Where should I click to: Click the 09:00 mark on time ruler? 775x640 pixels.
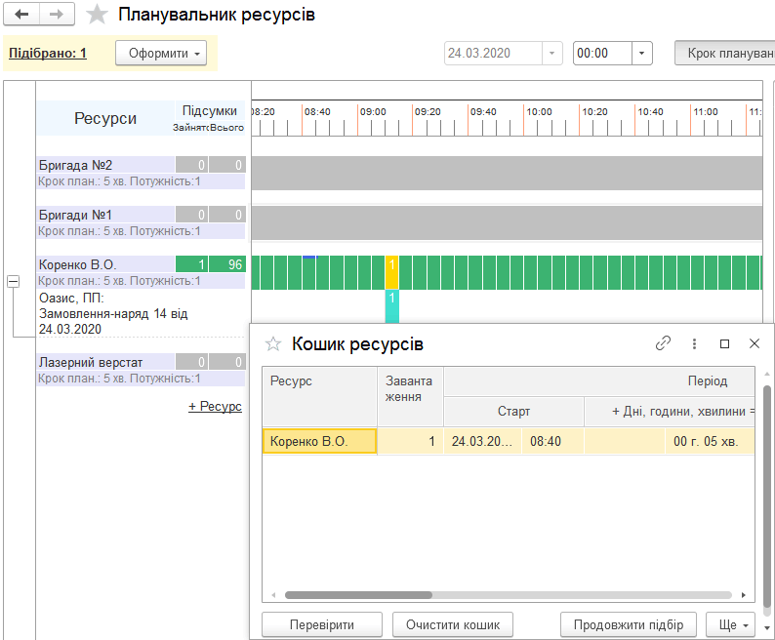click(373, 111)
